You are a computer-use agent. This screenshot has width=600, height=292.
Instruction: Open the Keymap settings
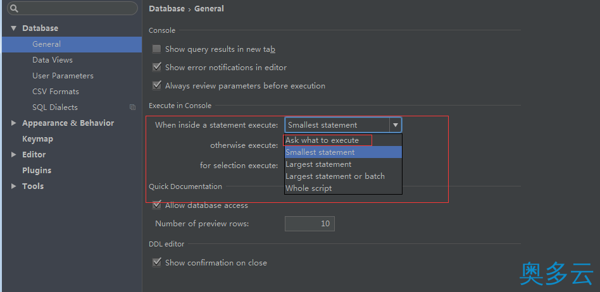click(x=37, y=139)
